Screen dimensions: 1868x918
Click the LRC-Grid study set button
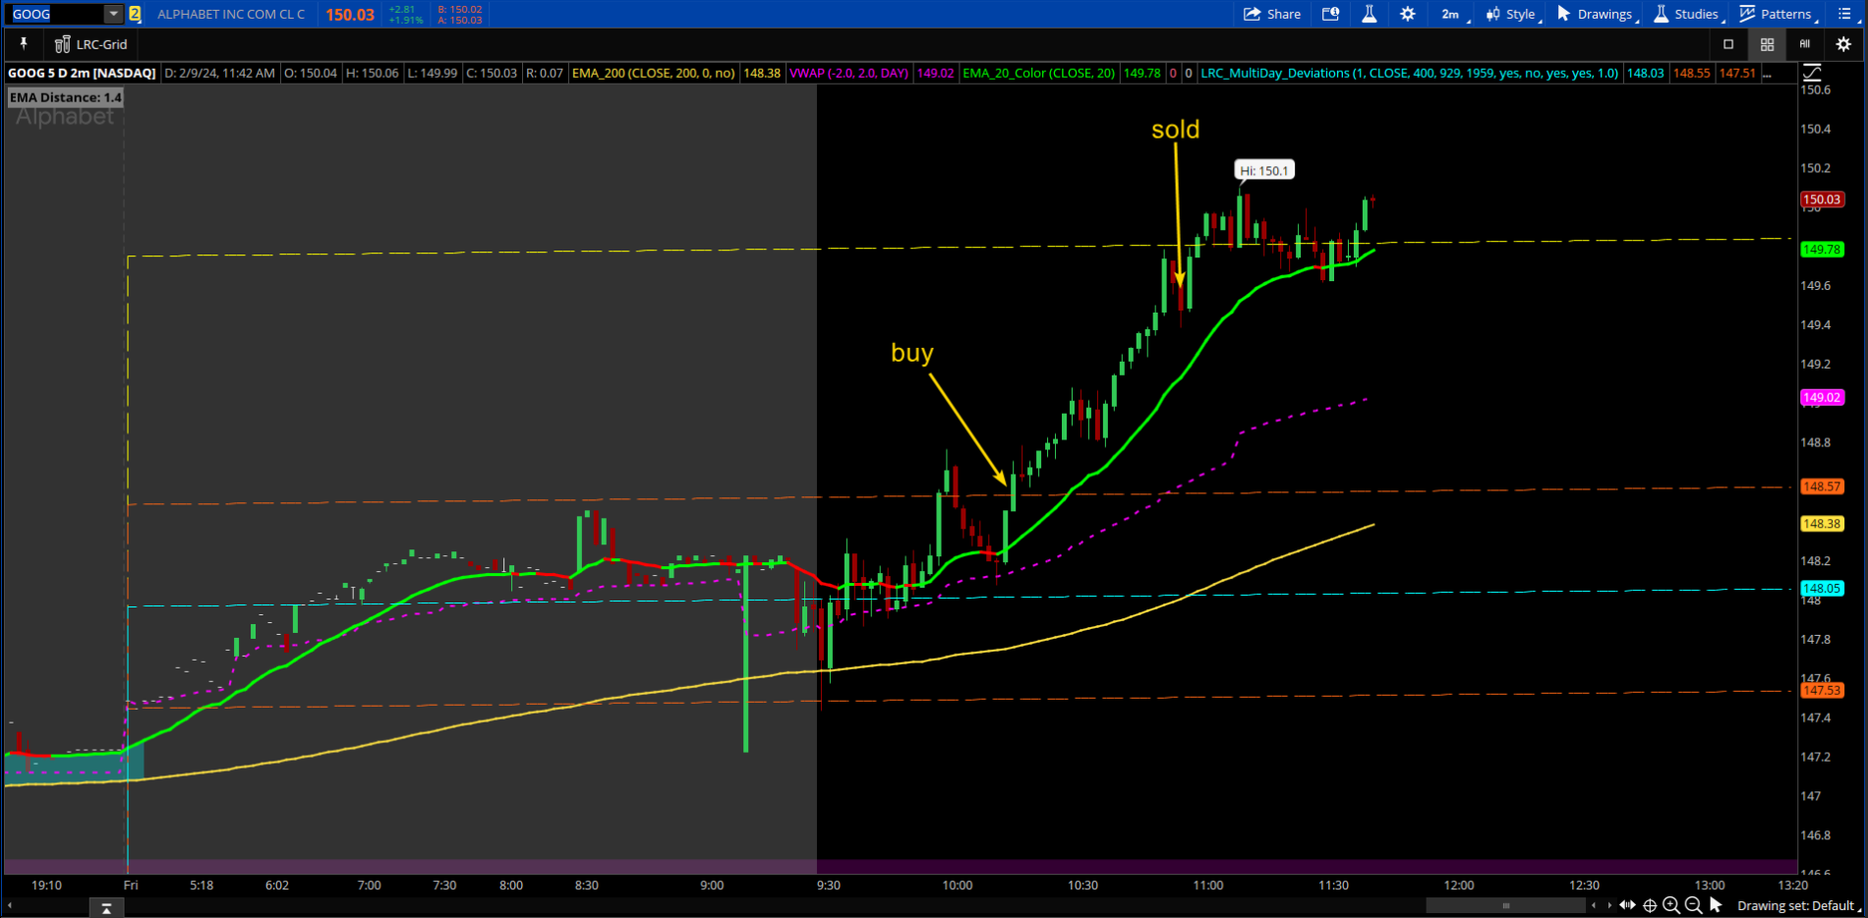[x=91, y=44]
